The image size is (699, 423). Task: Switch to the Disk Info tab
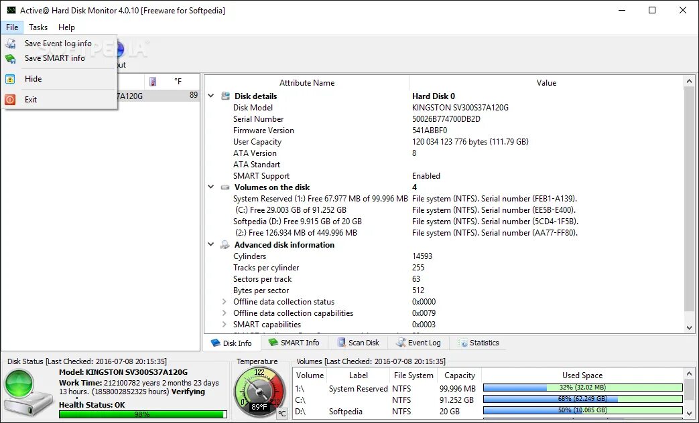pos(232,343)
